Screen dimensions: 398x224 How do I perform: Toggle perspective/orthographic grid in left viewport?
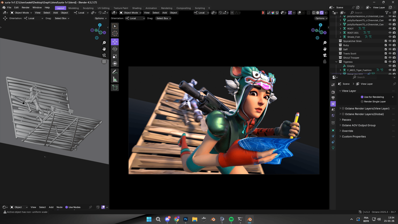click(104, 61)
